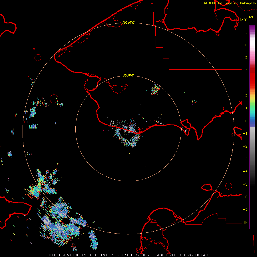Click the 4 value on the scale
The height and width of the screenshot is (257, 257).
[x=246, y=70]
